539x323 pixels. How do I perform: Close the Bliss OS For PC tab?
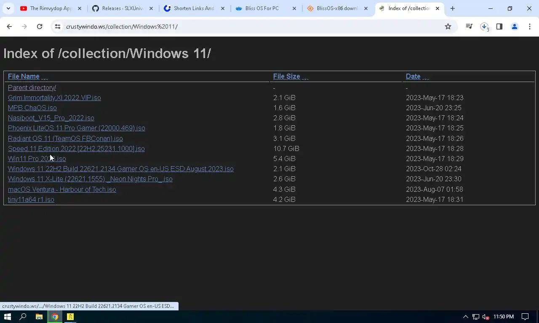[294, 8]
